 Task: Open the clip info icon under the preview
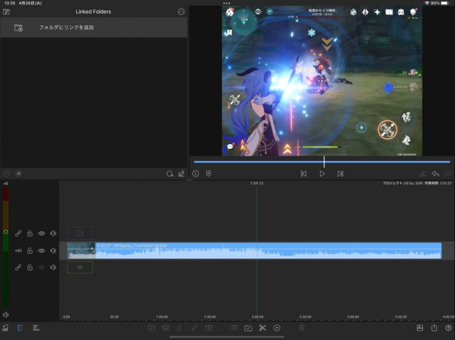point(196,174)
